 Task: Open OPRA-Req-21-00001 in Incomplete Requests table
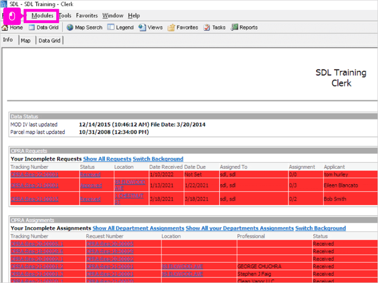tap(35, 185)
